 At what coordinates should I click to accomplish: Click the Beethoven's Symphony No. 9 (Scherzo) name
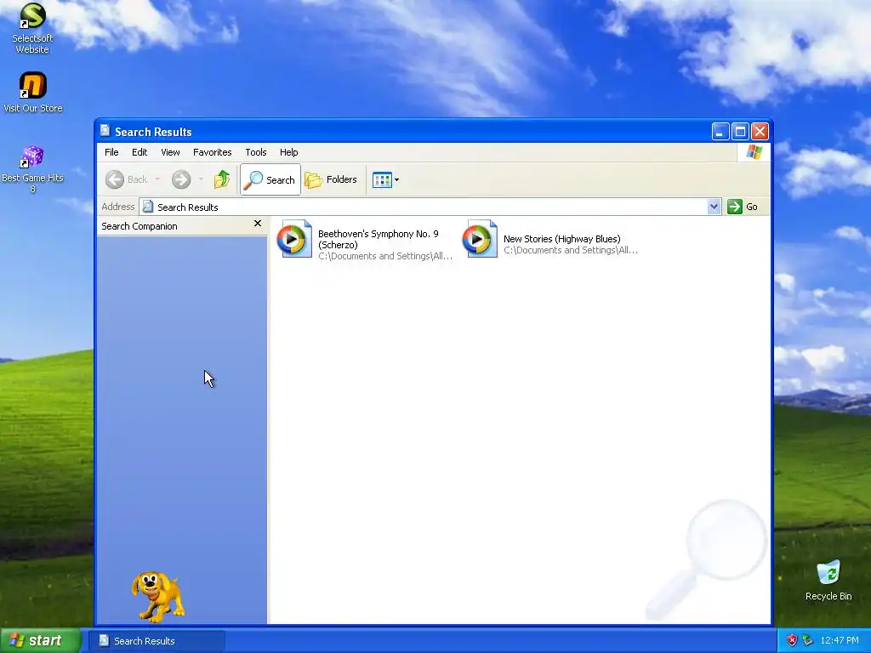pyautogui.click(x=379, y=239)
